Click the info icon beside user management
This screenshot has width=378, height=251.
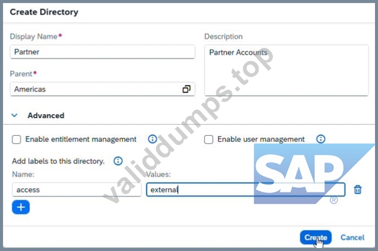tap(321, 139)
